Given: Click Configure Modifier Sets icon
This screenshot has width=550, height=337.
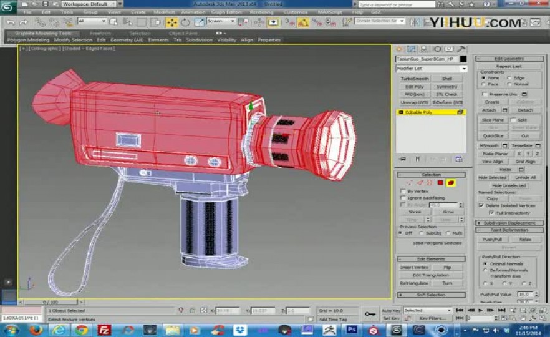Looking at the screenshot, I should coord(459,159).
